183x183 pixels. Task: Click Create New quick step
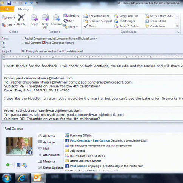click(x=155, y=26)
